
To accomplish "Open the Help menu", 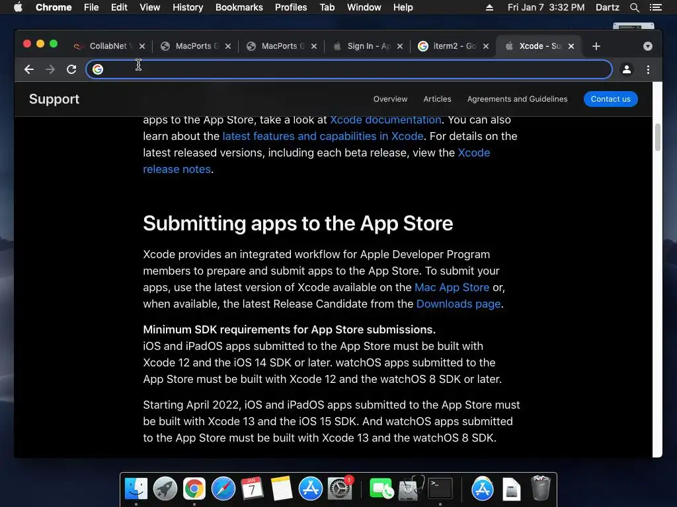I will click(403, 7).
